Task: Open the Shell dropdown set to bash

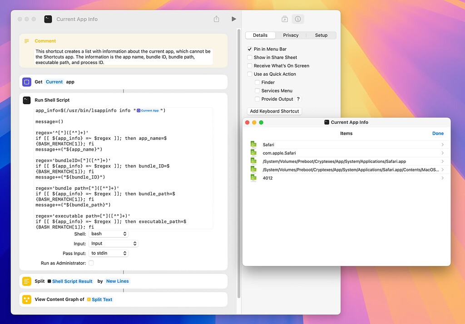Action: (x=108, y=233)
